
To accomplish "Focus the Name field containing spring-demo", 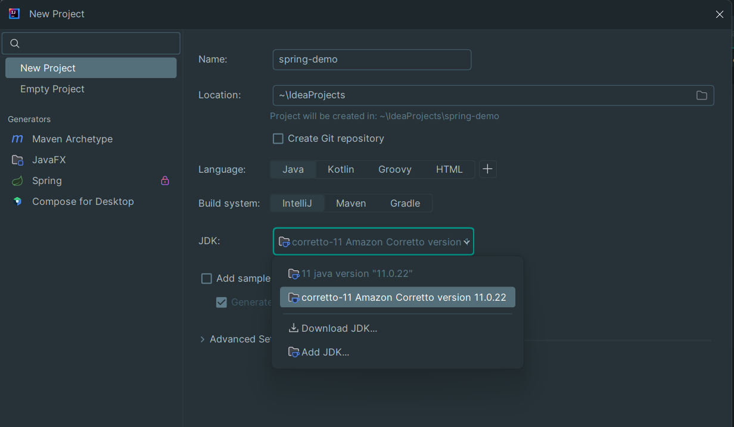I will tap(372, 60).
